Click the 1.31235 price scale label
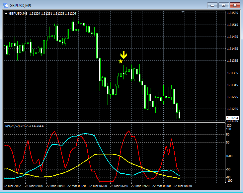This screenshot has width=243, height=193. pos(232,109)
